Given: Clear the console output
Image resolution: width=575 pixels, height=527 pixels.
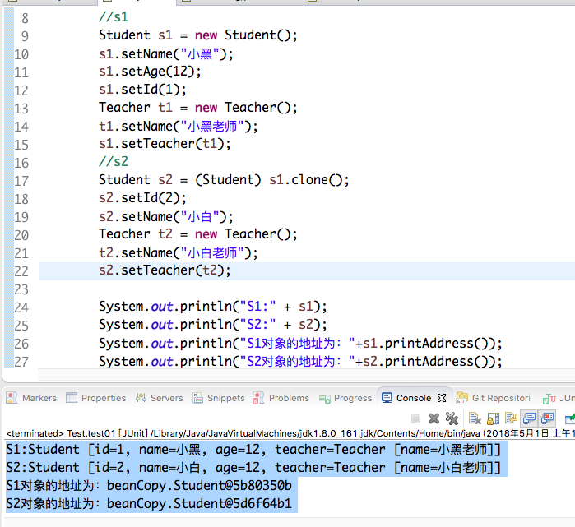Looking at the screenshot, I should pyautogui.click(x=475, y=418).
